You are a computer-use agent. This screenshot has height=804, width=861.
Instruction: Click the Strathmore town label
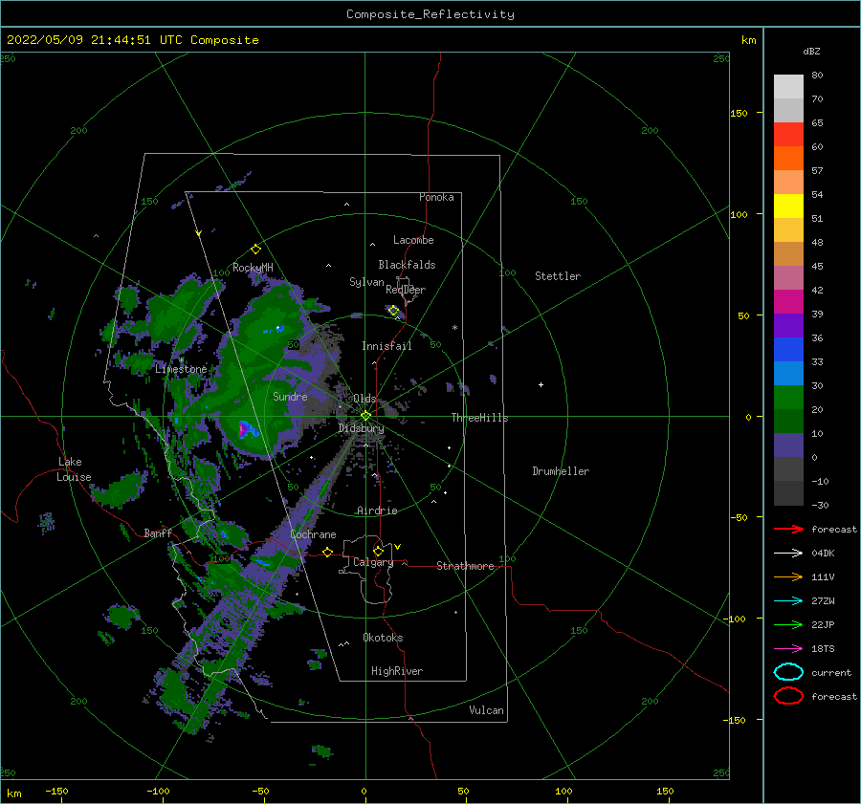[x=465, y=566]
